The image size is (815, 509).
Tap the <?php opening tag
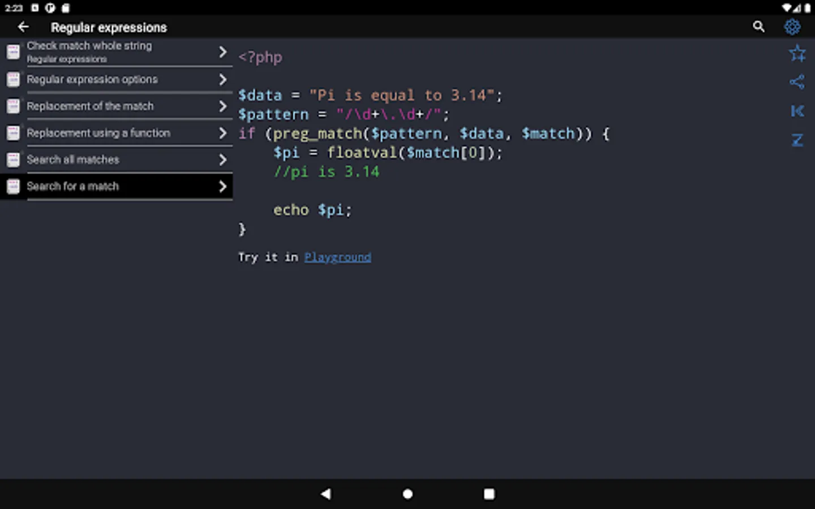(260, 57)
